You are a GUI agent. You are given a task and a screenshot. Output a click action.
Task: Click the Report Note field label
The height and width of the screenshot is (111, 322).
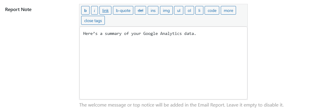point(18,10)
